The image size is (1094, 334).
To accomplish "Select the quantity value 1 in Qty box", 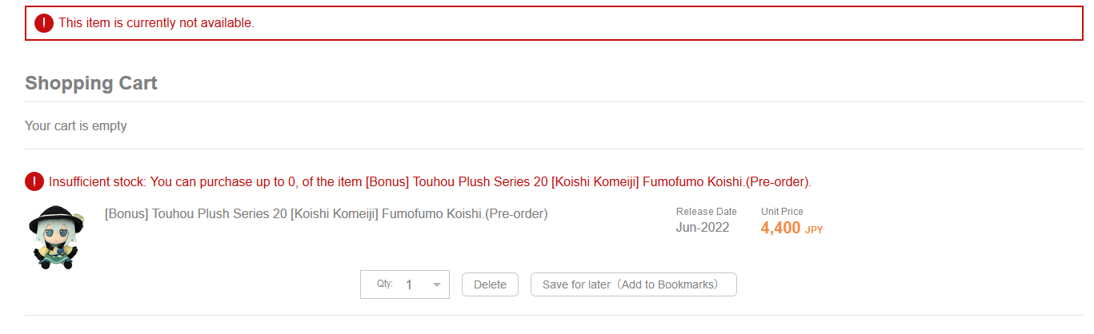I will click(409, 284).
